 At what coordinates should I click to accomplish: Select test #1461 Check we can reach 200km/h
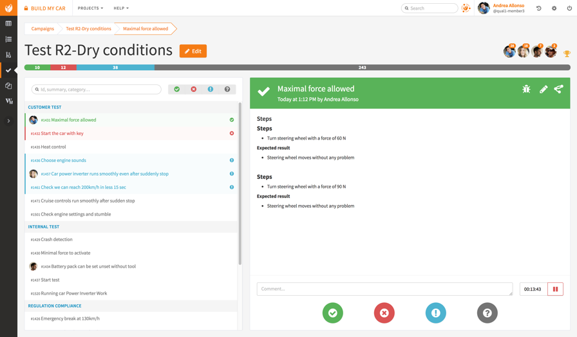(131, 187)
